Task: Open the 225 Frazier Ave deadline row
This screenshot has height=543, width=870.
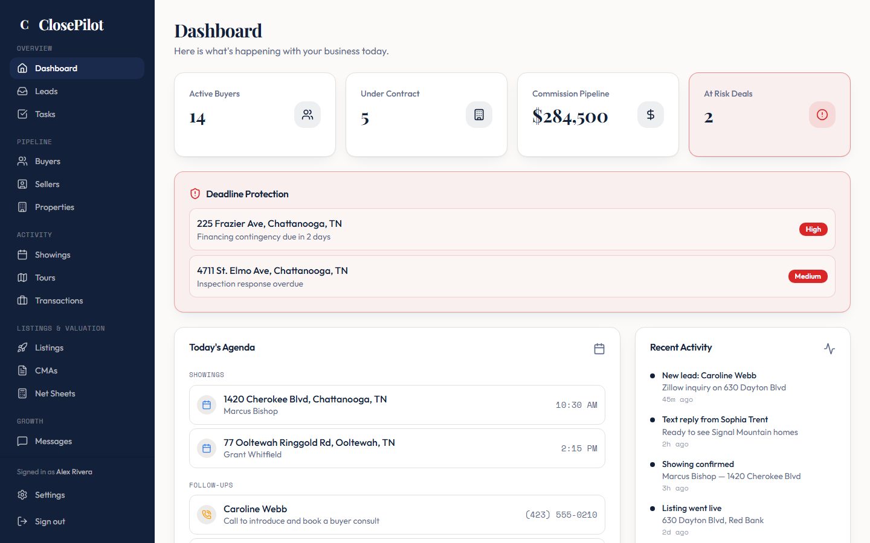Action: [512, 229]
